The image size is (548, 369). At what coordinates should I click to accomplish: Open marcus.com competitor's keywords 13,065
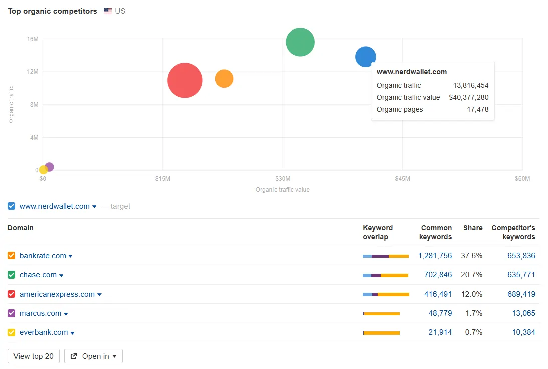tap(524, 313)
